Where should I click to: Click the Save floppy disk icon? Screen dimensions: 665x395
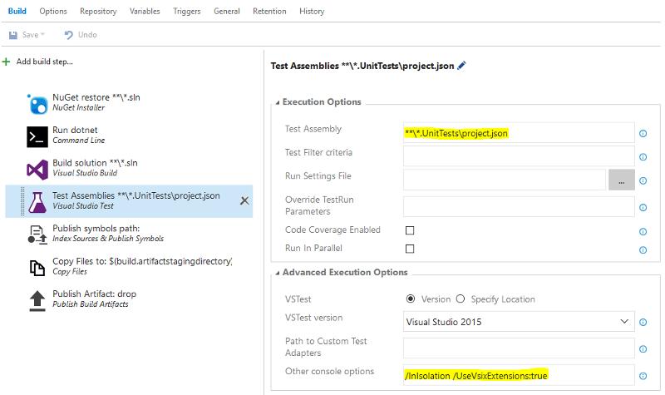pyautogui.click(x=13, y=35)
